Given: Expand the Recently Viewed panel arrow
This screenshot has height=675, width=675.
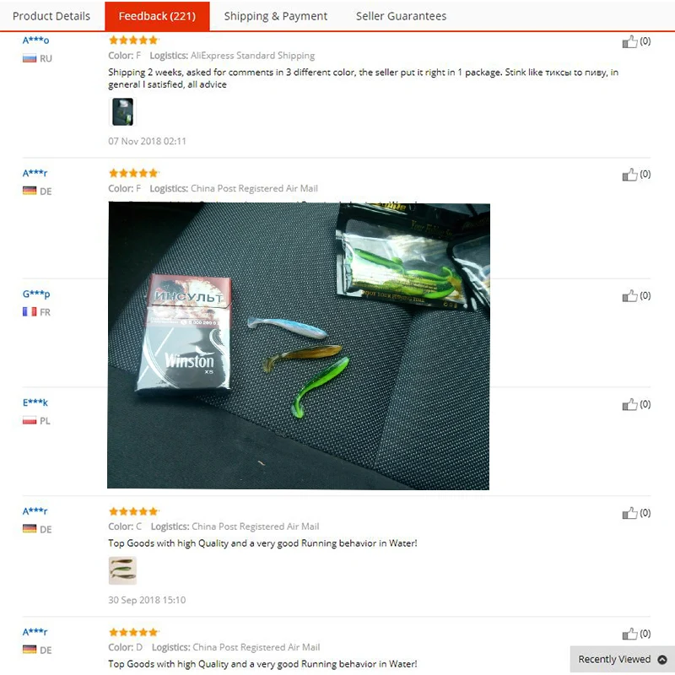Looking at the screenshot, I should pos(662,660).
